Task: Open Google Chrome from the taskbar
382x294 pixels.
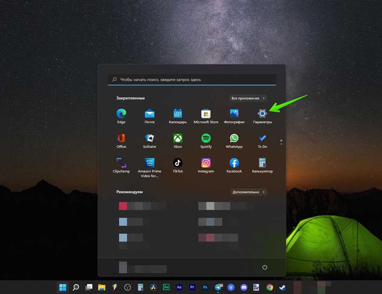Action: pos(270,287)
